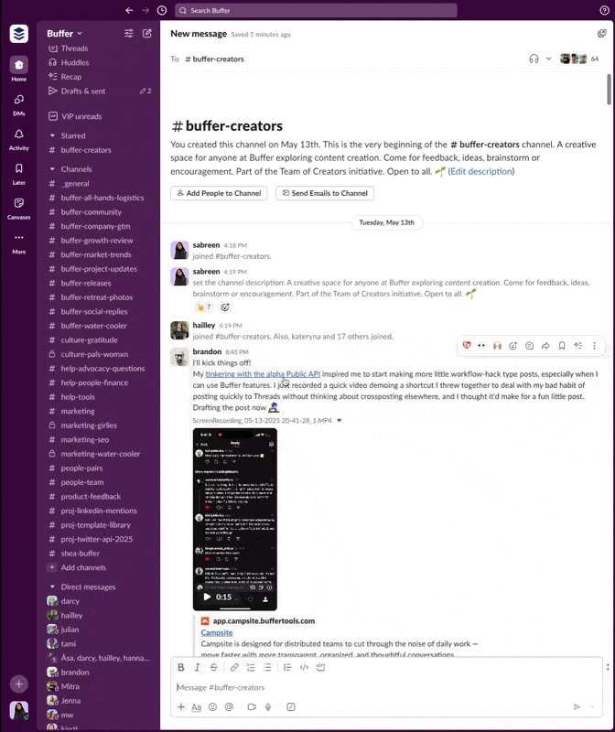Play the screen recording video
The width and height of the screenshot is (615, 732).
click(208, 597)
